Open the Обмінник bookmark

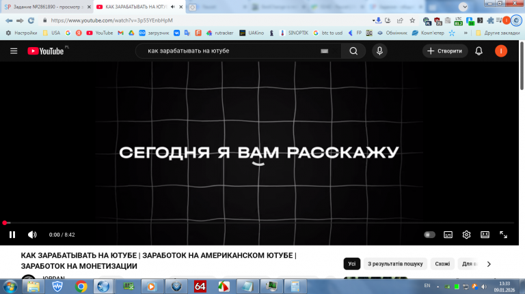point(392,33)
